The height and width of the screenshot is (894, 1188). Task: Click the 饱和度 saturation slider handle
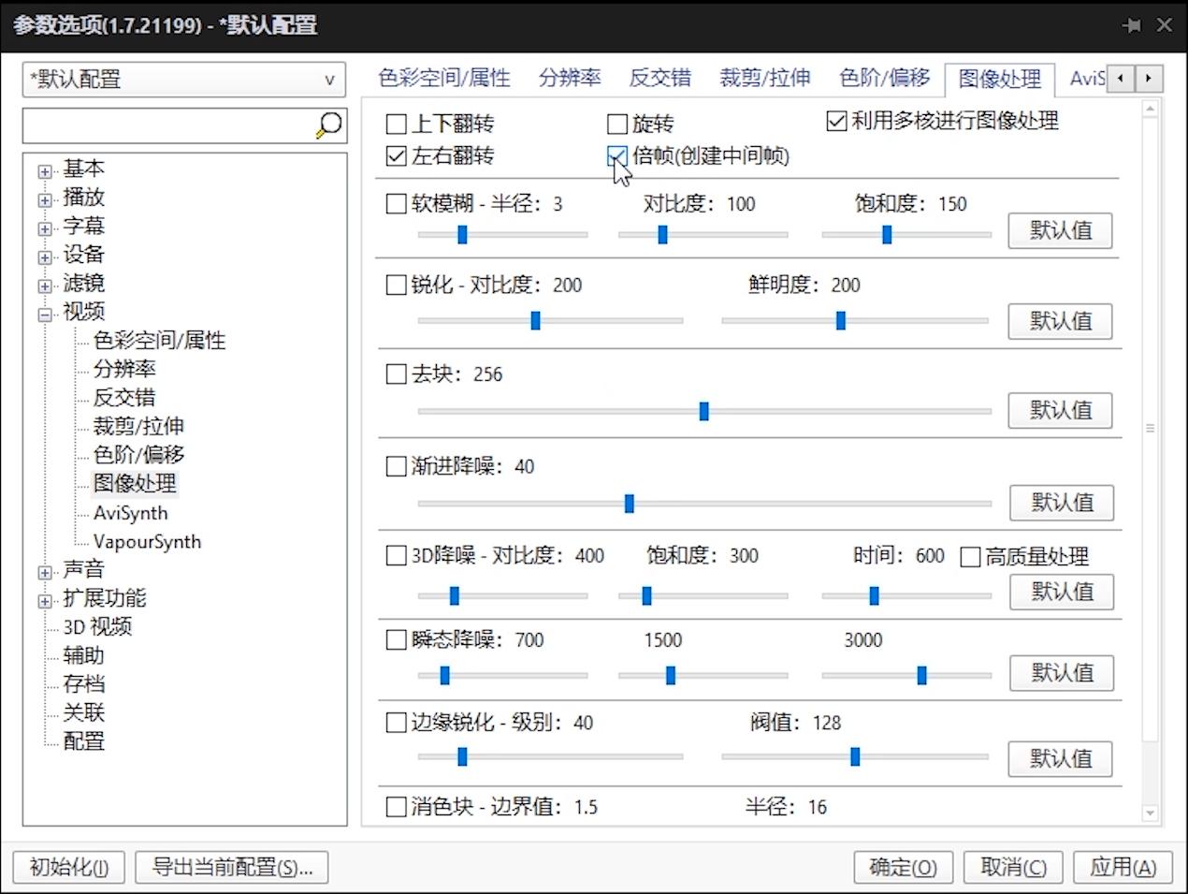[x=885, y=234]
